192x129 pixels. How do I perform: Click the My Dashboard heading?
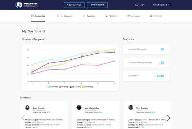pyautogui.click(x=33, y=31)
